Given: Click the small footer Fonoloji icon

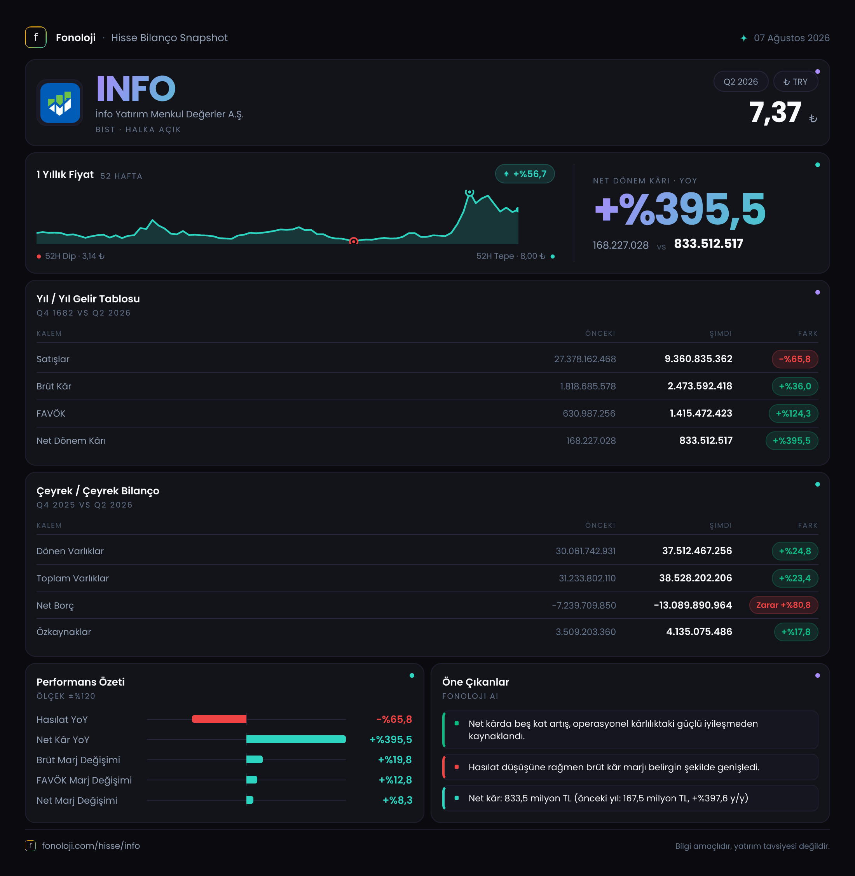Looking at the screenshot, I should 30,846.
